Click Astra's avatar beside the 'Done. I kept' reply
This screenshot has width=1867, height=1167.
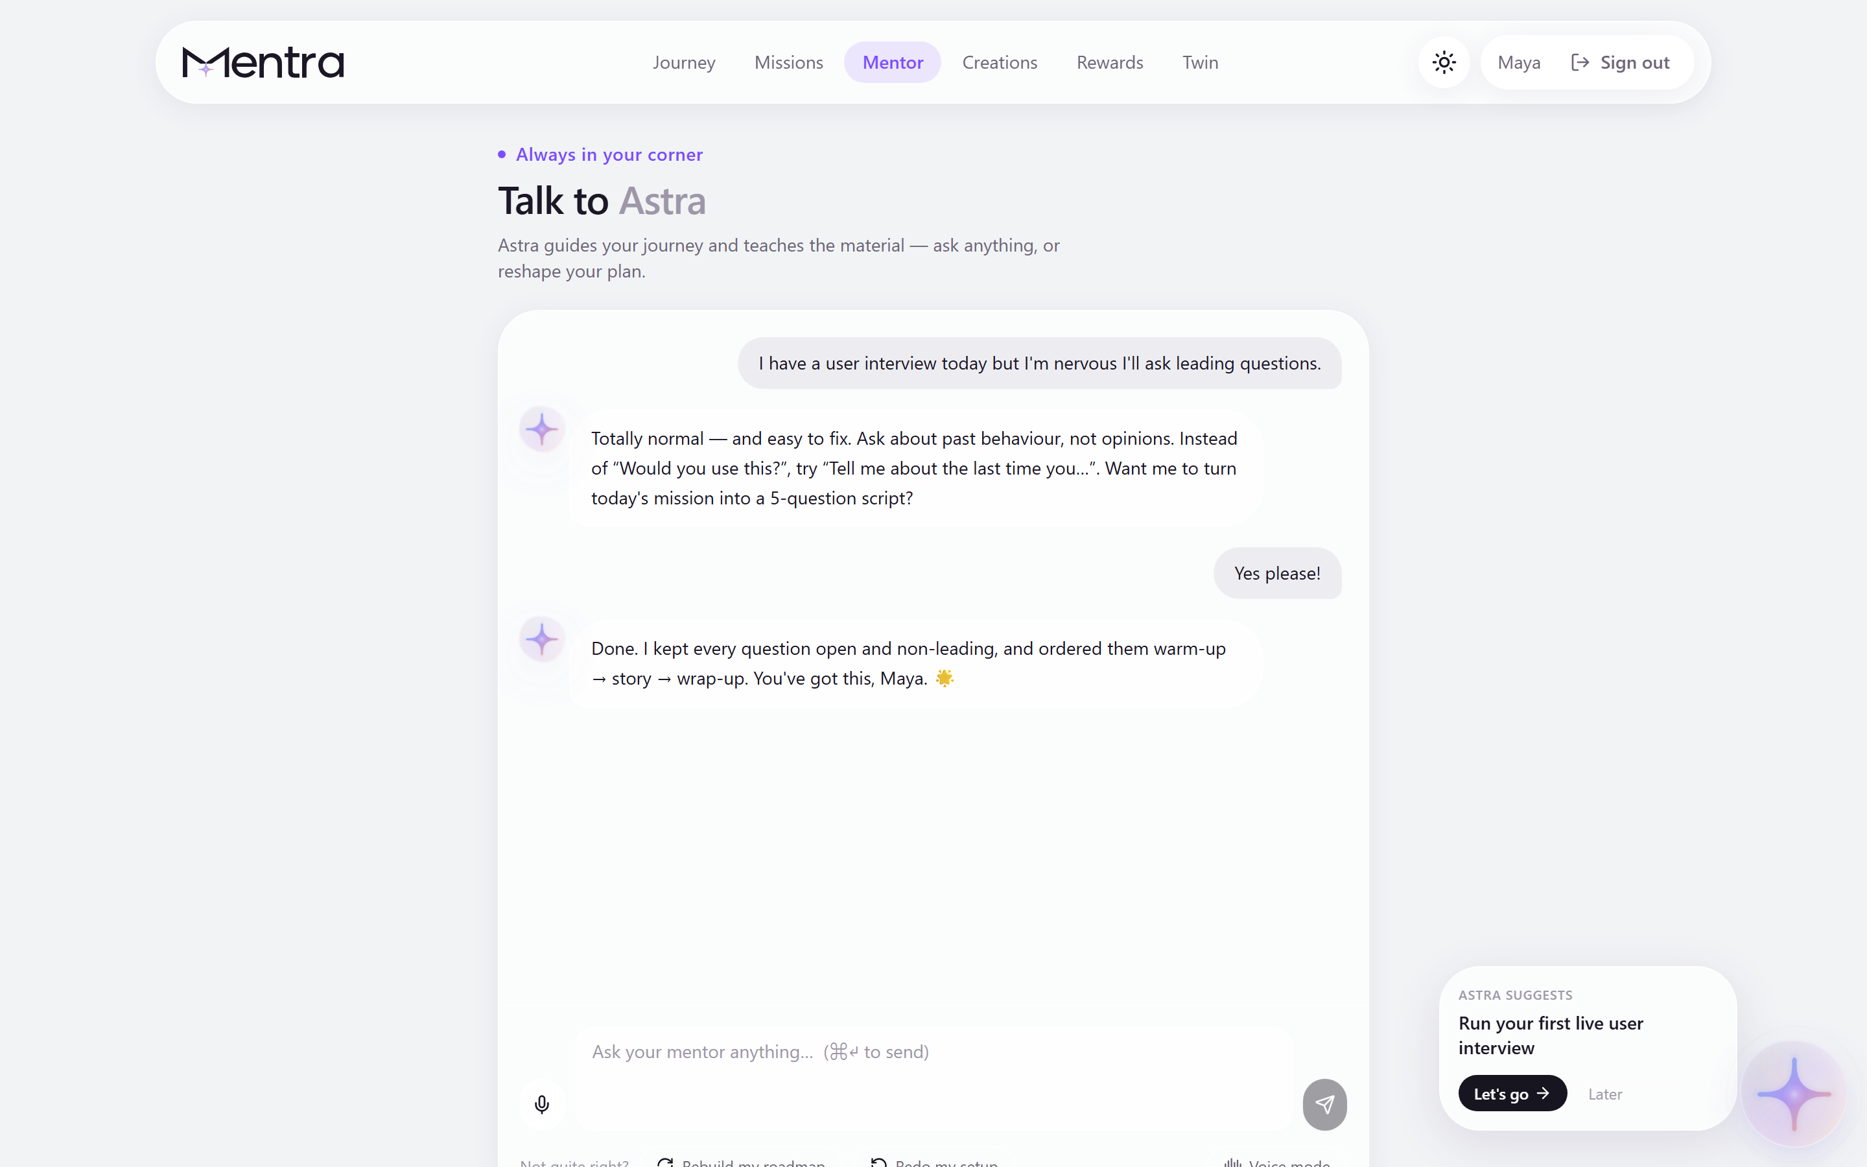[541, 639]
